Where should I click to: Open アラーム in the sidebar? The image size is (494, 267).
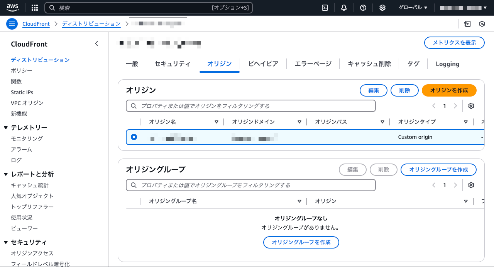(x=21, y=149)
